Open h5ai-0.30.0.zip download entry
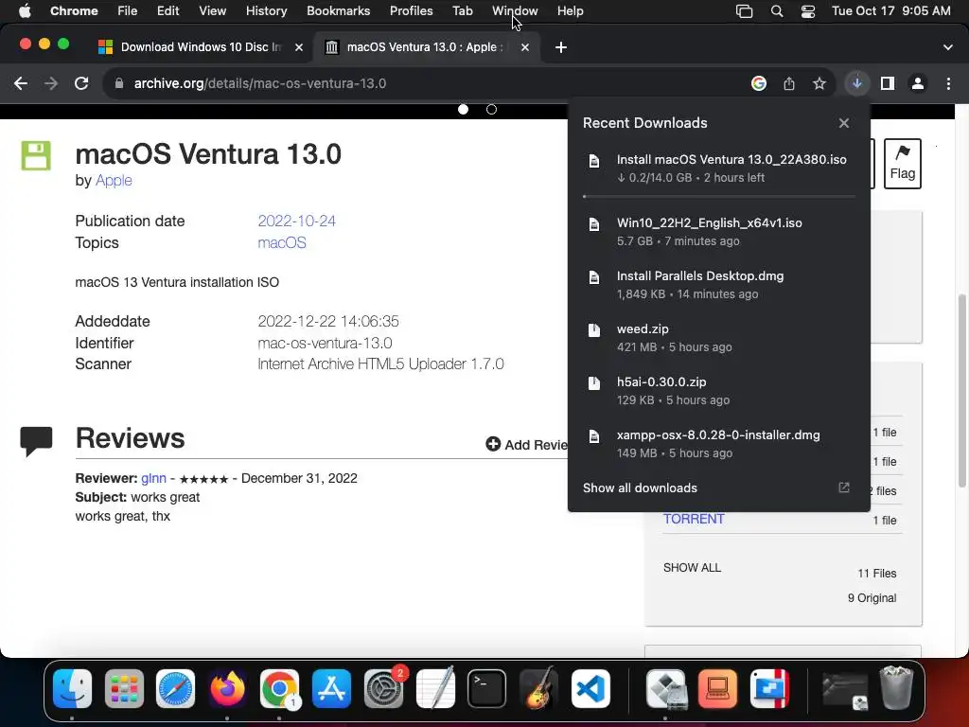 pyautogui.click(x=719, y=391)
